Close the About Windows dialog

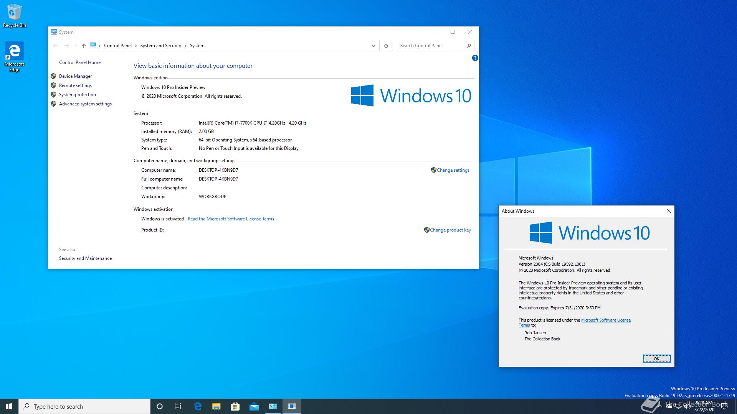point(668,211)
